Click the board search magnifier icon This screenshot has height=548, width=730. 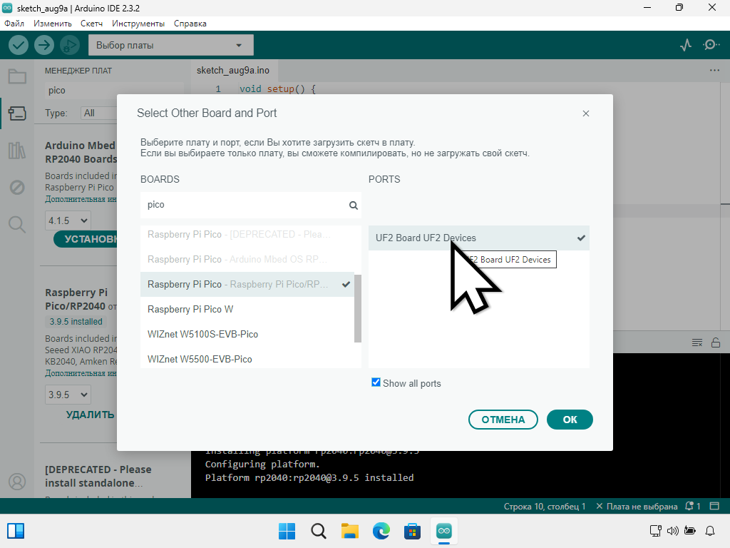coord(354,205)
